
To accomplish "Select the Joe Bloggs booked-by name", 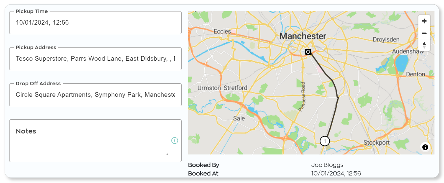I will click(x=327, y=165).
